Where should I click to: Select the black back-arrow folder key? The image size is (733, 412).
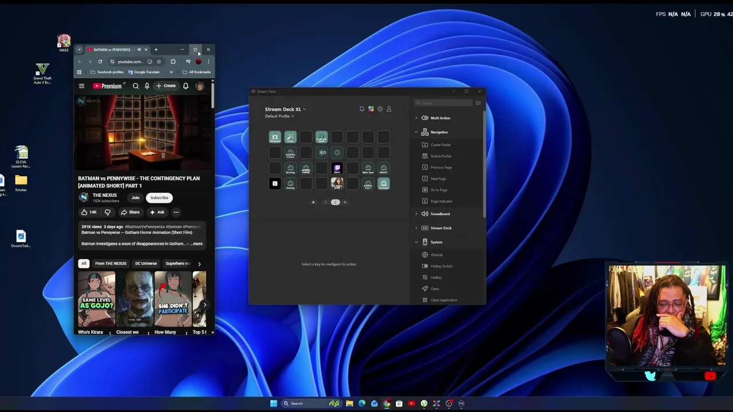click(x=275, y=183)
